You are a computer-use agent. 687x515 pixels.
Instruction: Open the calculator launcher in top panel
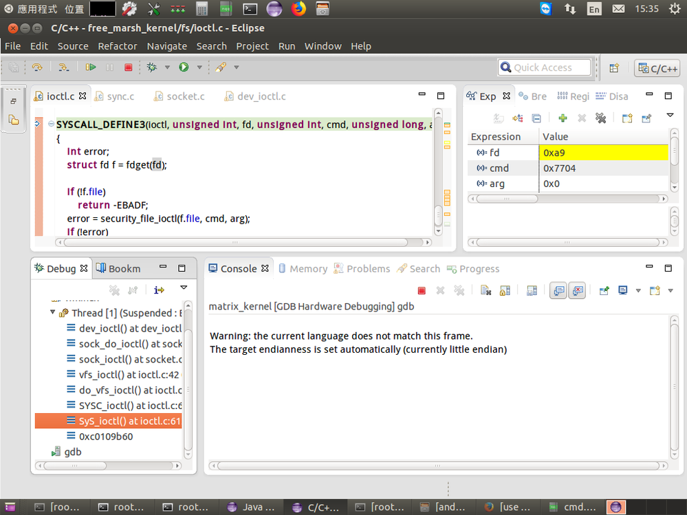coord(201,9)
